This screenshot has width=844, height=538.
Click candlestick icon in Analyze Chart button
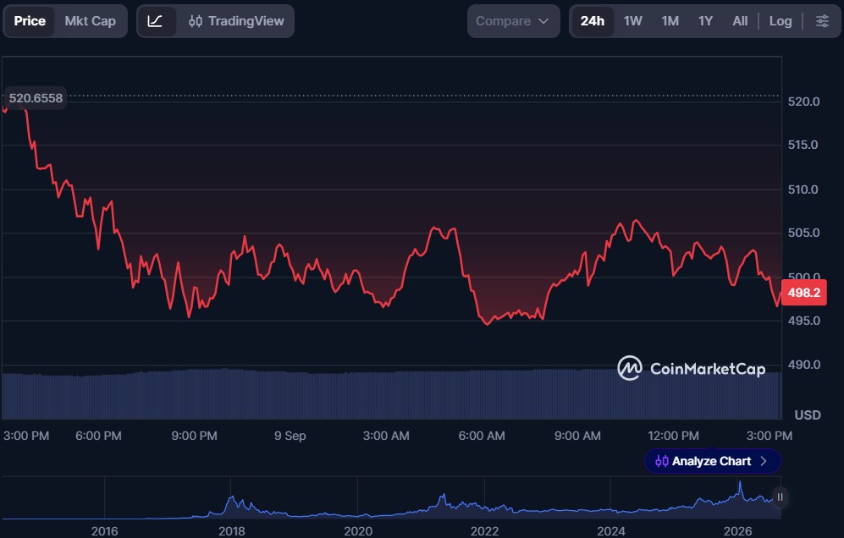(661, 461)
